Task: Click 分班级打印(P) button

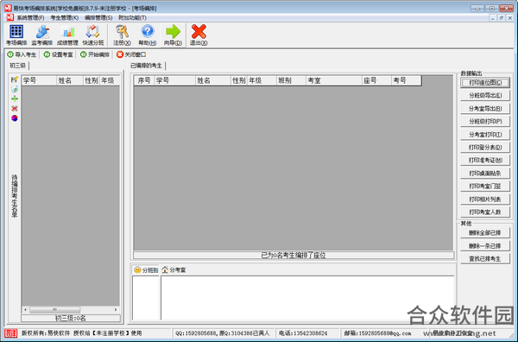Action: point(485,121)
